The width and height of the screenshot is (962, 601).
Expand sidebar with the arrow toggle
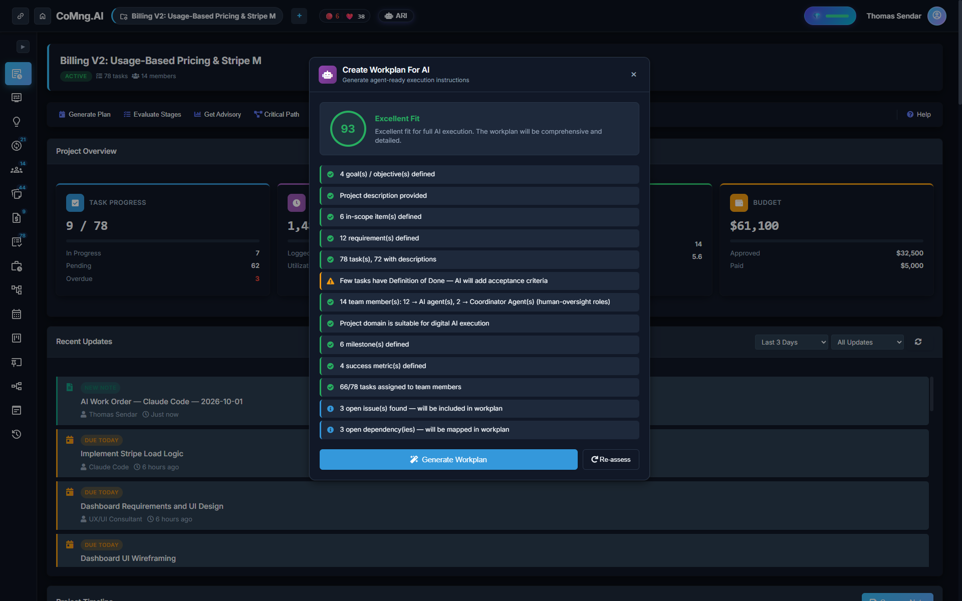coord(23,47)
